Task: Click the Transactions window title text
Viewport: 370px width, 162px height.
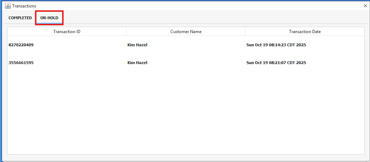Action: click(x=24, y=6)
